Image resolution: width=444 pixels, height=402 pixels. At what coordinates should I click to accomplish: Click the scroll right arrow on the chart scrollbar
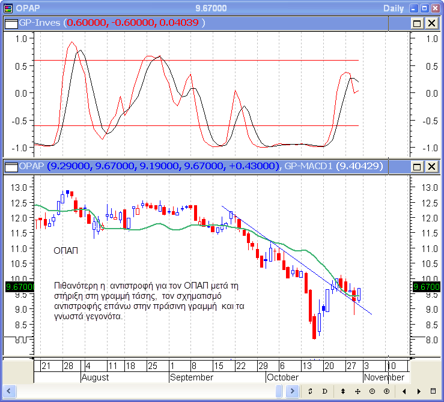293,391
